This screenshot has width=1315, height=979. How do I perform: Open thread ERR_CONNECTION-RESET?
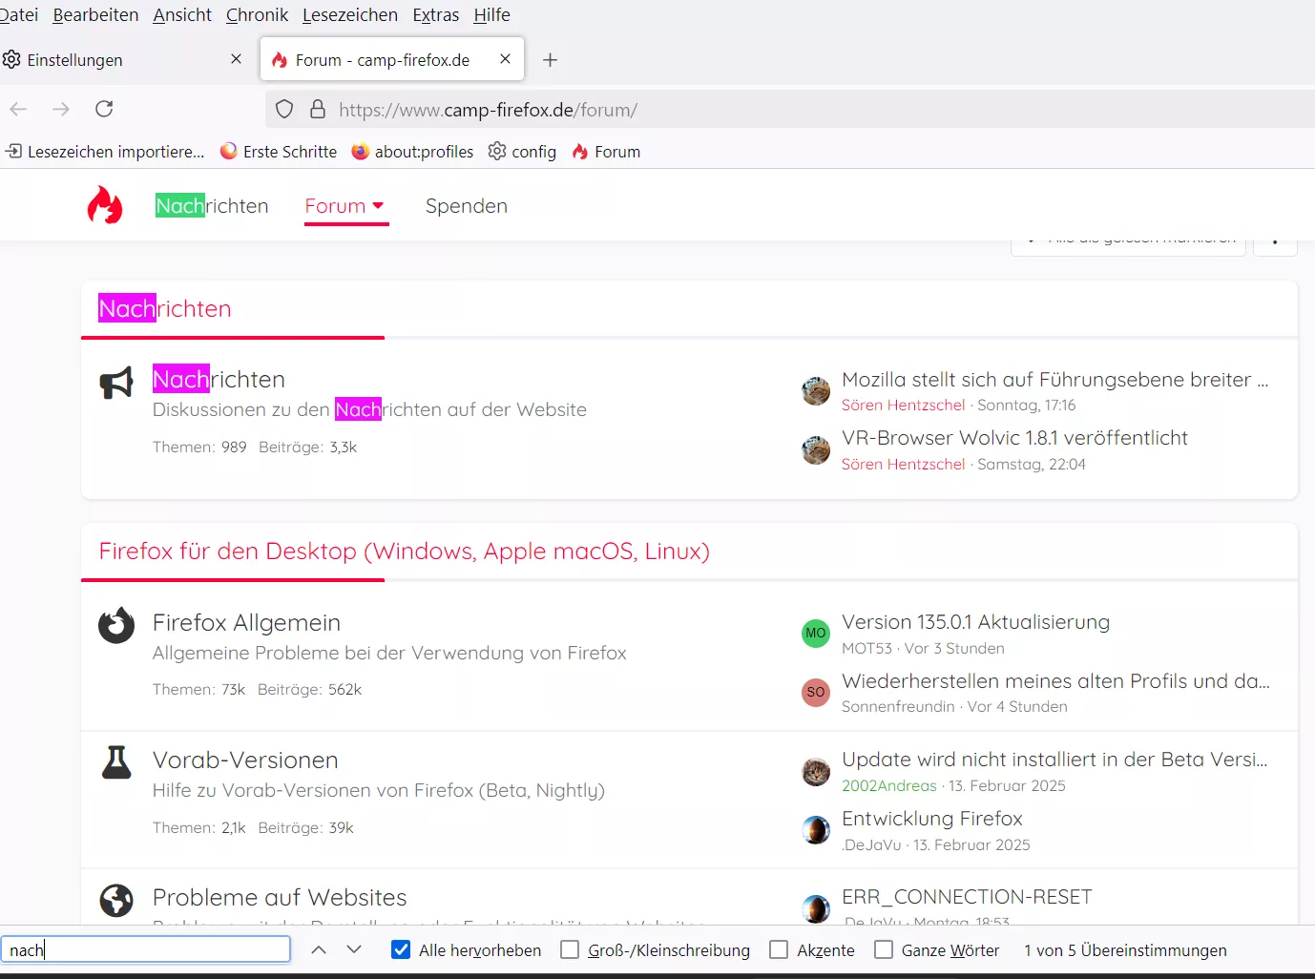click(967, 897)
